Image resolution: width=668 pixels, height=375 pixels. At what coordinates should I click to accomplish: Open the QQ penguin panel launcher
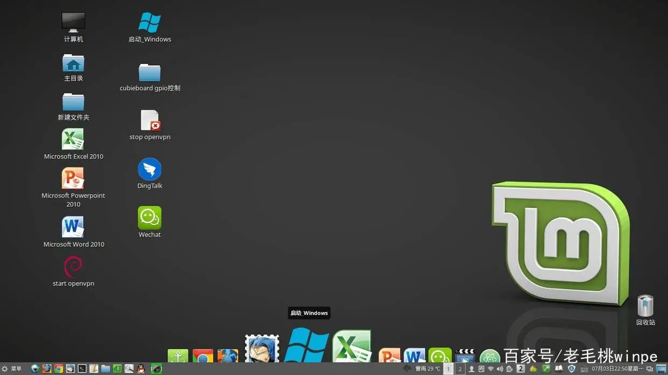141,369
